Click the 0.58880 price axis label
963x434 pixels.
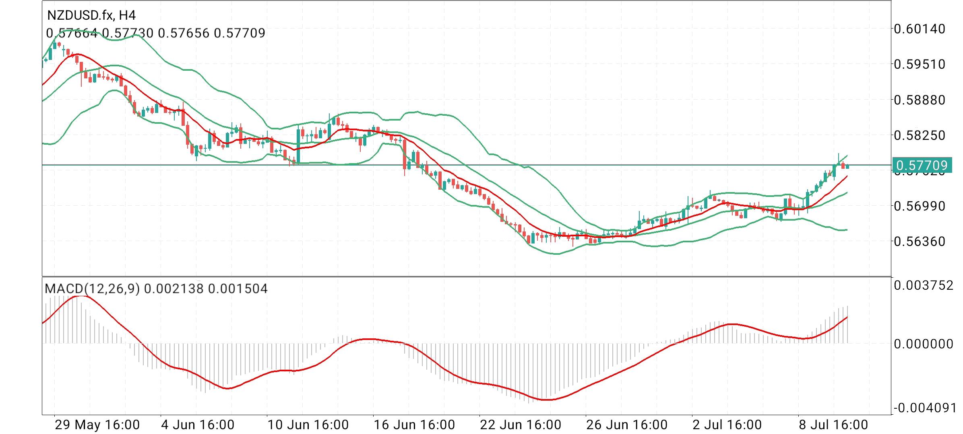(920, 100)
